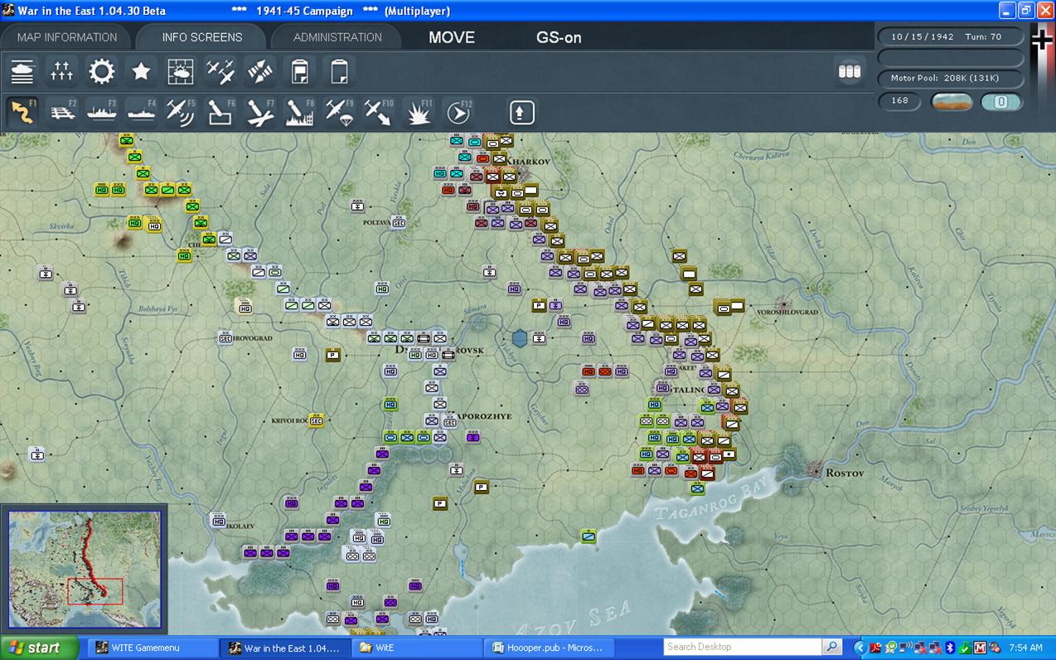Click the German cross flag emblem
The image size is (1056, 660).
[x=1041, y=40]
